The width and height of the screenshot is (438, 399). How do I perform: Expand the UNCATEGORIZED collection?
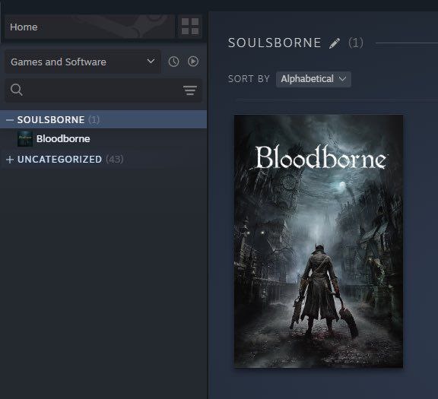point(10,160)
